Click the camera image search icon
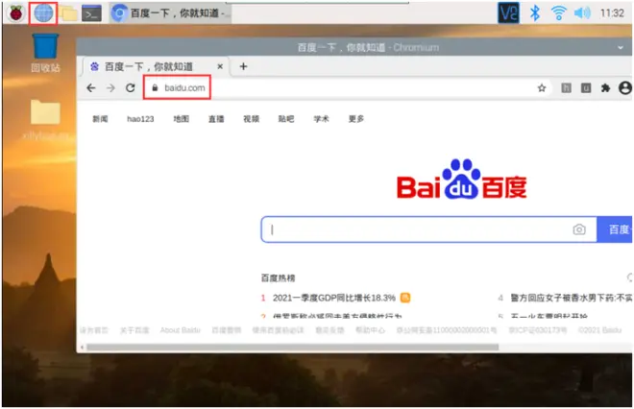This screenshot has height=409, width=634. click(579, 229)
